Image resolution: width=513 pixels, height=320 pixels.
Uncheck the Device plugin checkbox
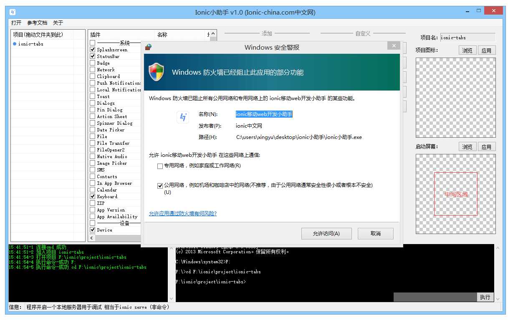click(x=93, y=230)
